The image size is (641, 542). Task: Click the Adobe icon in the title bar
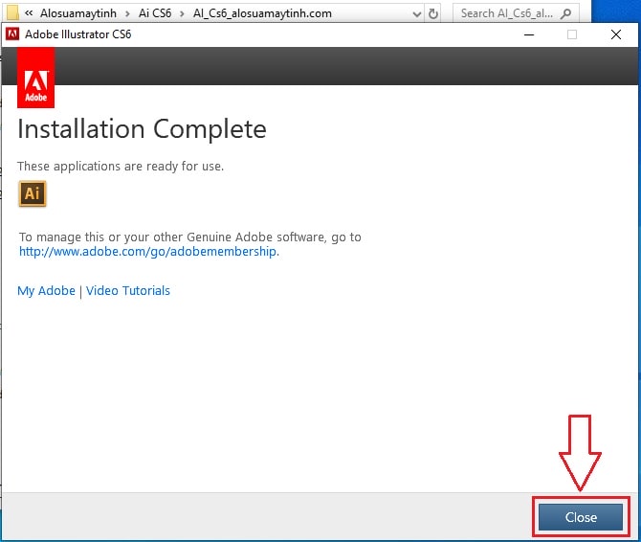coord(12,34)
